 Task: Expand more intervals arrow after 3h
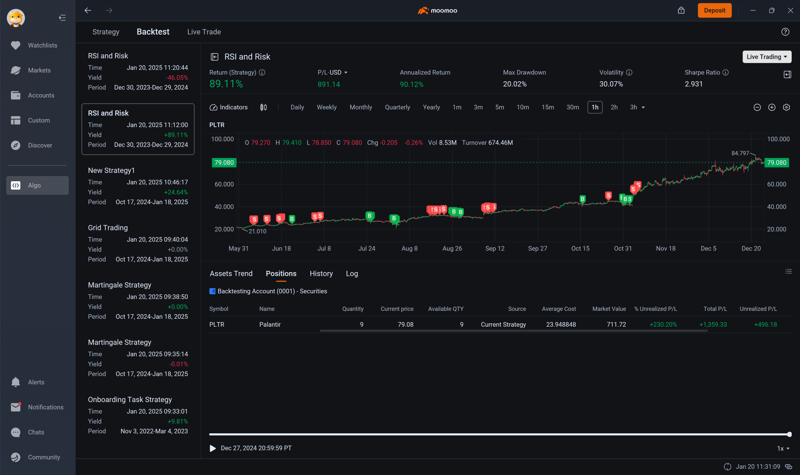click(x=643, y=107)
